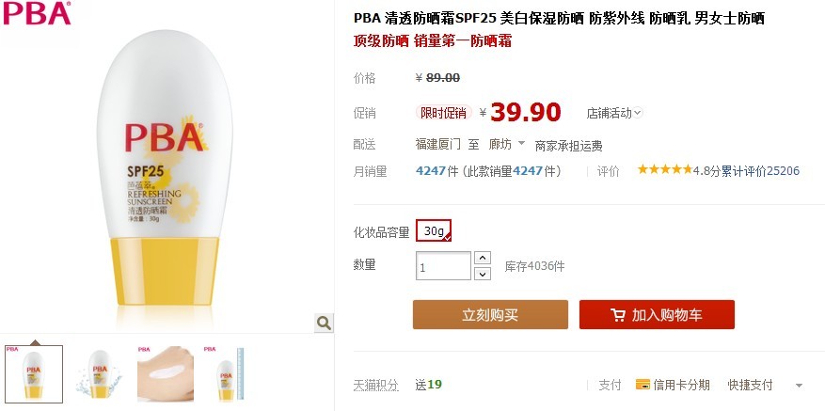Click the PBA brand logo at top left
The image size is (825, 411).
click(37, 13)
